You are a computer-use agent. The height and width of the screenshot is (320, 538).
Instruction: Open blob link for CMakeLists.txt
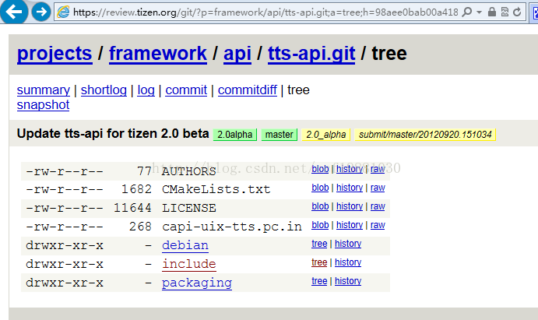320,188
